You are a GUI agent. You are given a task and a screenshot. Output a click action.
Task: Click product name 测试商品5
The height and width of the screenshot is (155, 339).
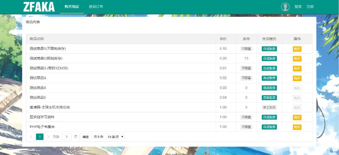(x=38, y=98)
